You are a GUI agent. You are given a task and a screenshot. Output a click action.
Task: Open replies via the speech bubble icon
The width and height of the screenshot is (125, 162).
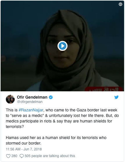click(x=22, y=156)
